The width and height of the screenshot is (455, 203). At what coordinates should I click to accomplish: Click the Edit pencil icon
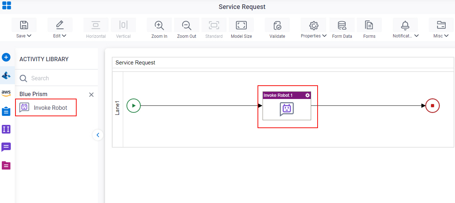[60, 25]
